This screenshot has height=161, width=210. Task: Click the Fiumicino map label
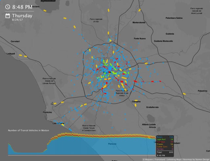[x=47, y=112]
